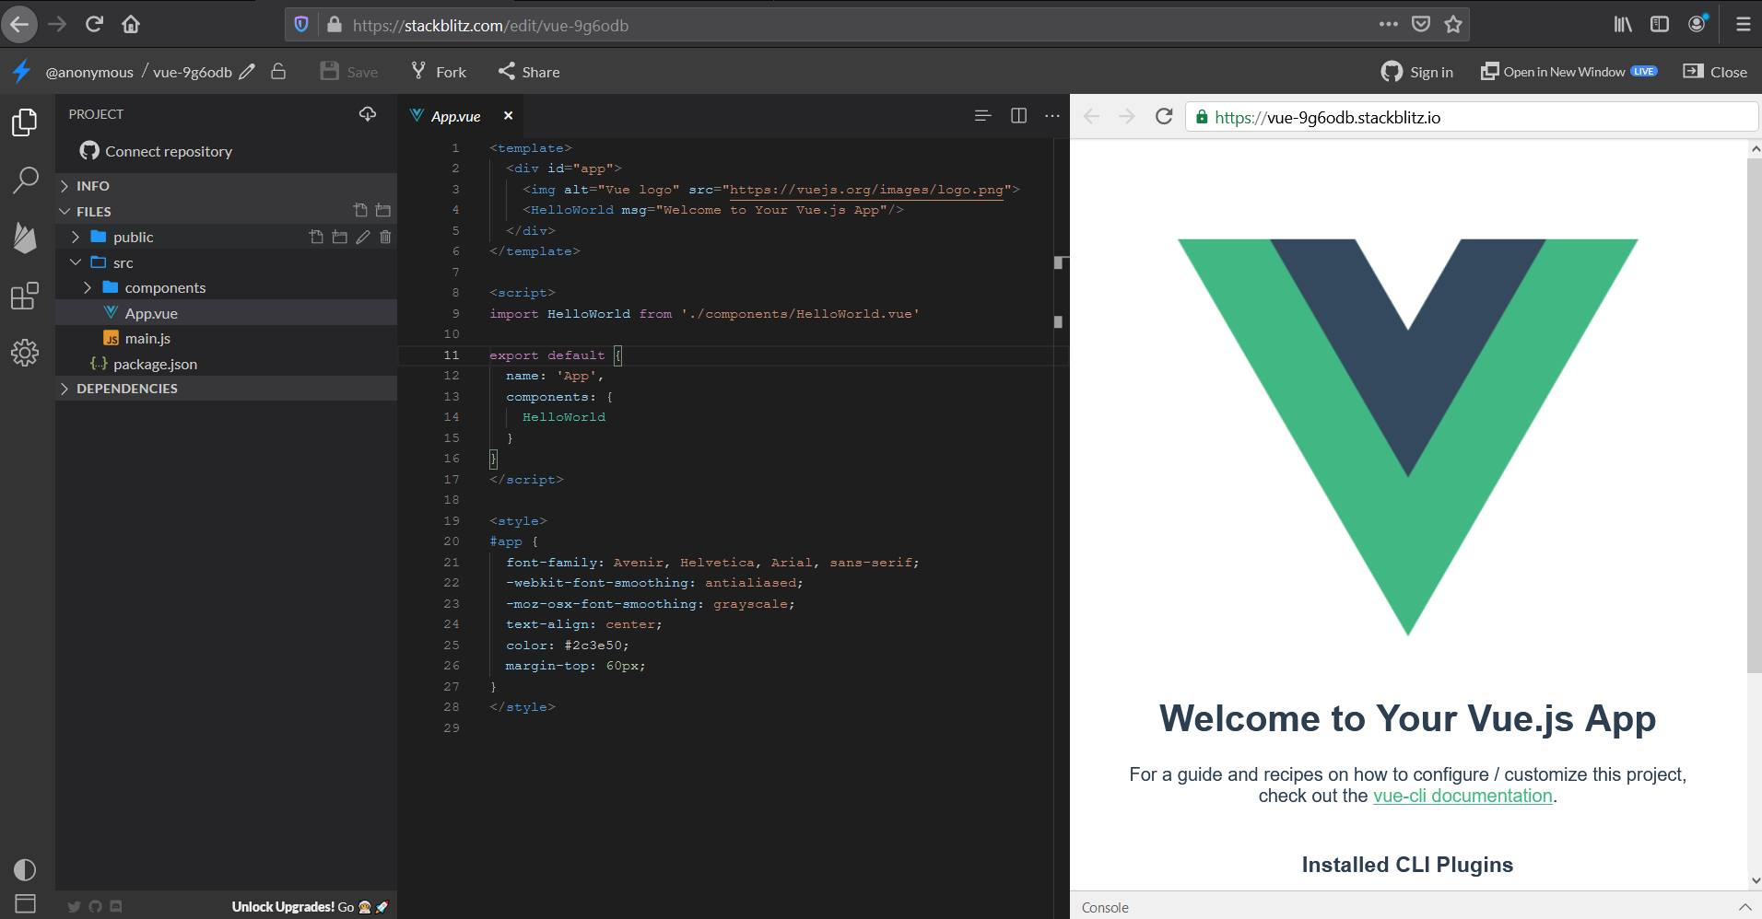The width and height of the screenshot is (1762, 919).
Task: Open the Project files explorer in sidebar
Action: pyautogui.click(x=25, y=122)
